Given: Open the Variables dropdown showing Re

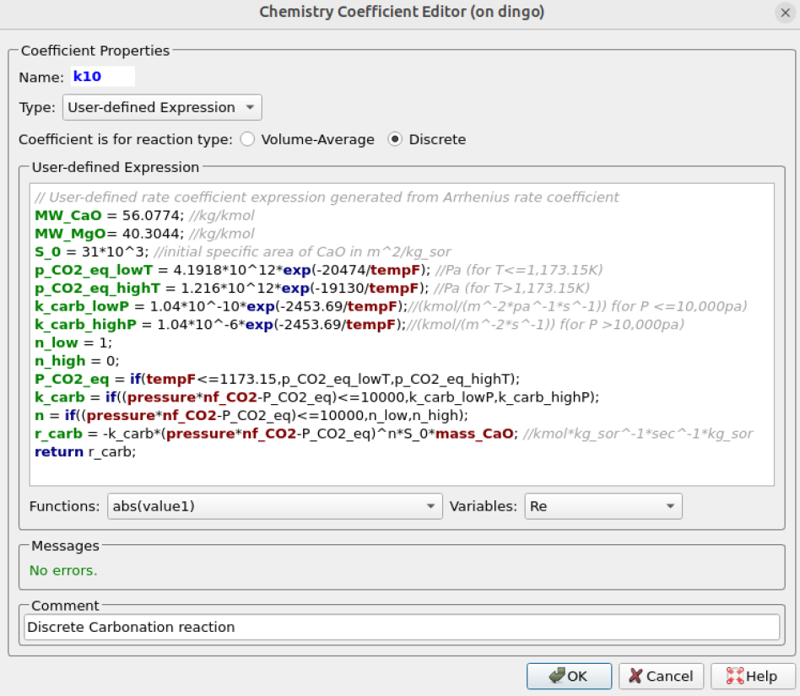Looking at the screenshot, I should [x=603, y=506].
